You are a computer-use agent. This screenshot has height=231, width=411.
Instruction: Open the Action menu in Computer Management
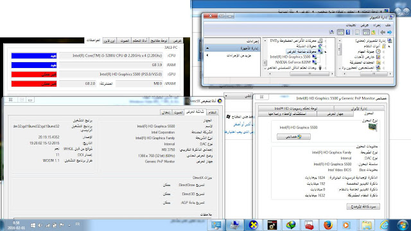(x=377, y=25)
